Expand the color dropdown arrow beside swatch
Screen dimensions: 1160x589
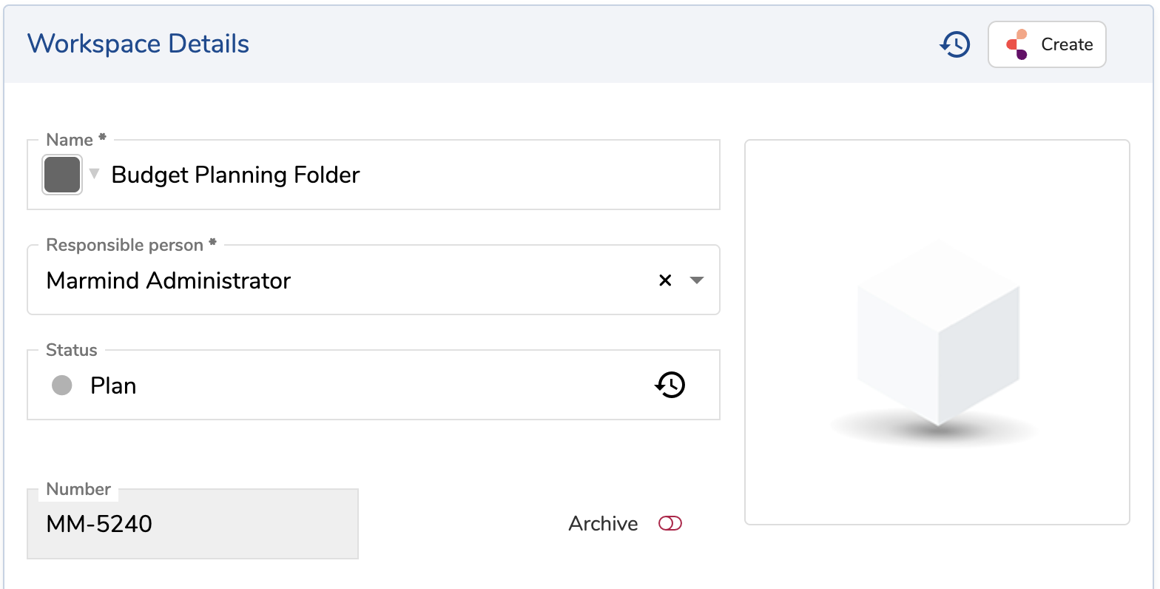coord(94,174)
